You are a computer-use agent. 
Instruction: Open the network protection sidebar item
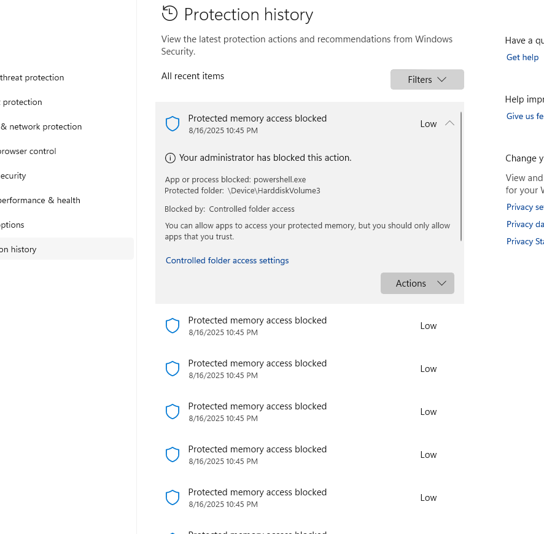[x=42, y=127]
